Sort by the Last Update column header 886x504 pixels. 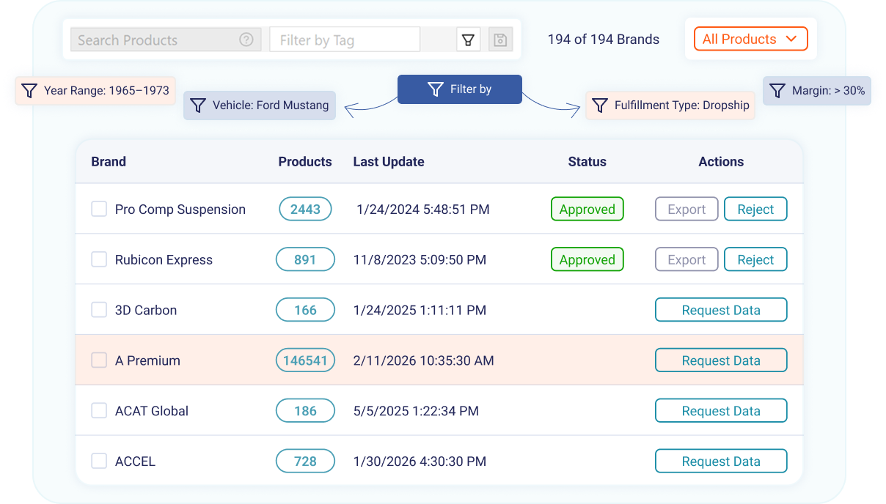(x=389, y=162)
